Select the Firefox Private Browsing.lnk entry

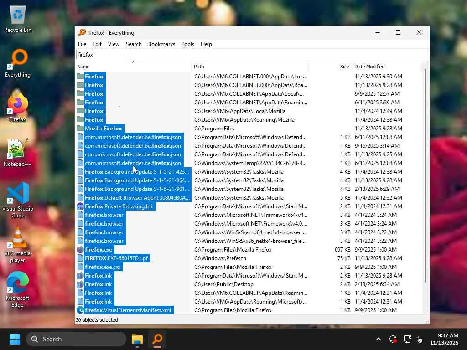pos(119,206)
